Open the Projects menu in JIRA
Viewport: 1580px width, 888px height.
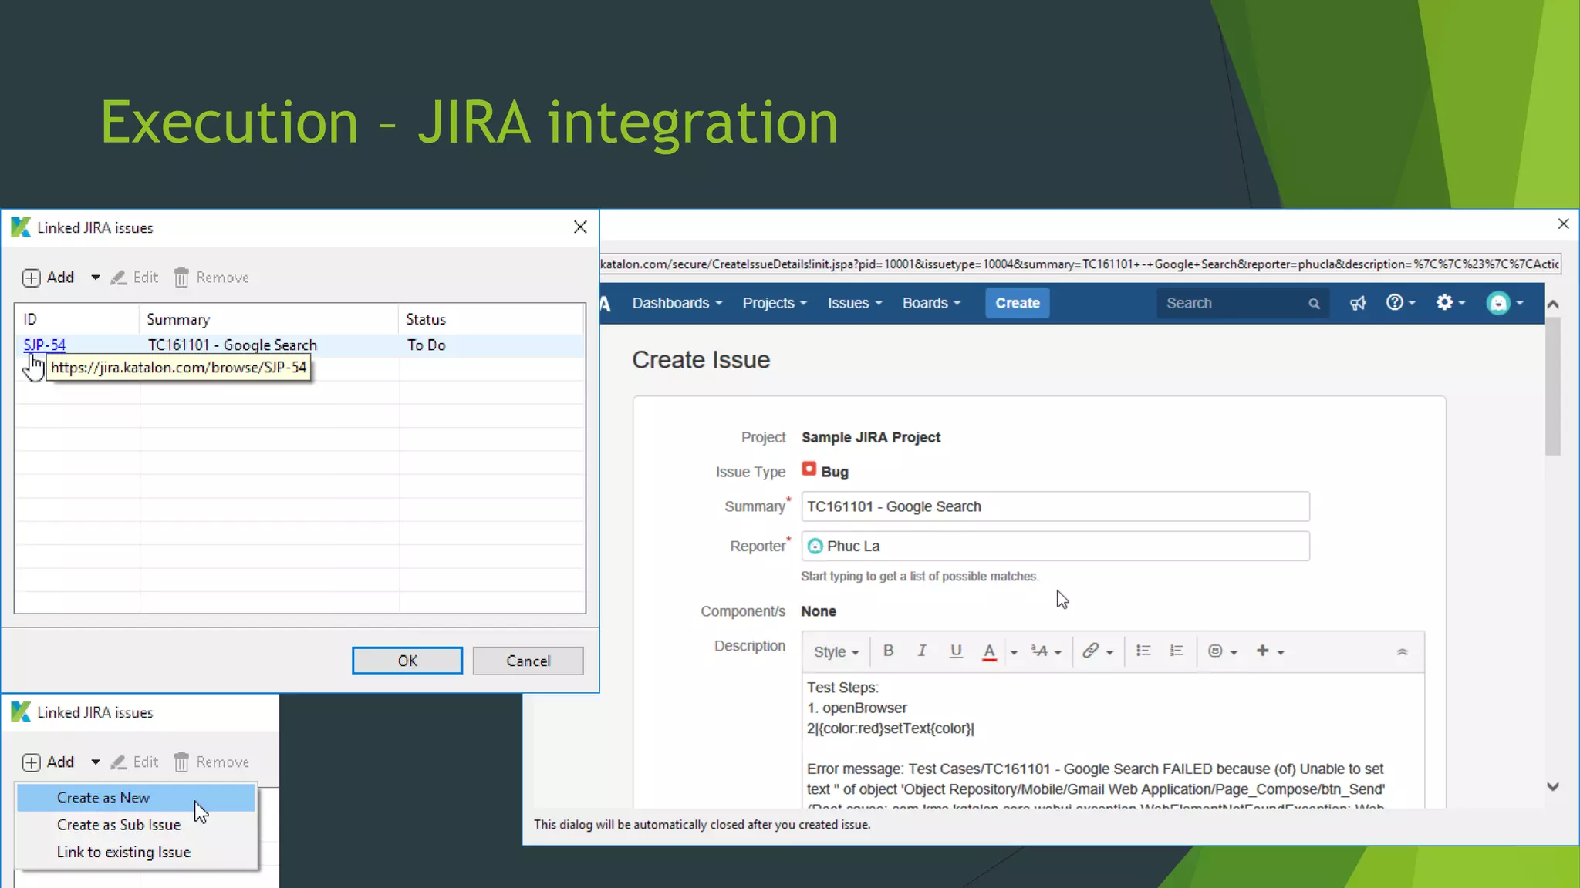[775, 303]
